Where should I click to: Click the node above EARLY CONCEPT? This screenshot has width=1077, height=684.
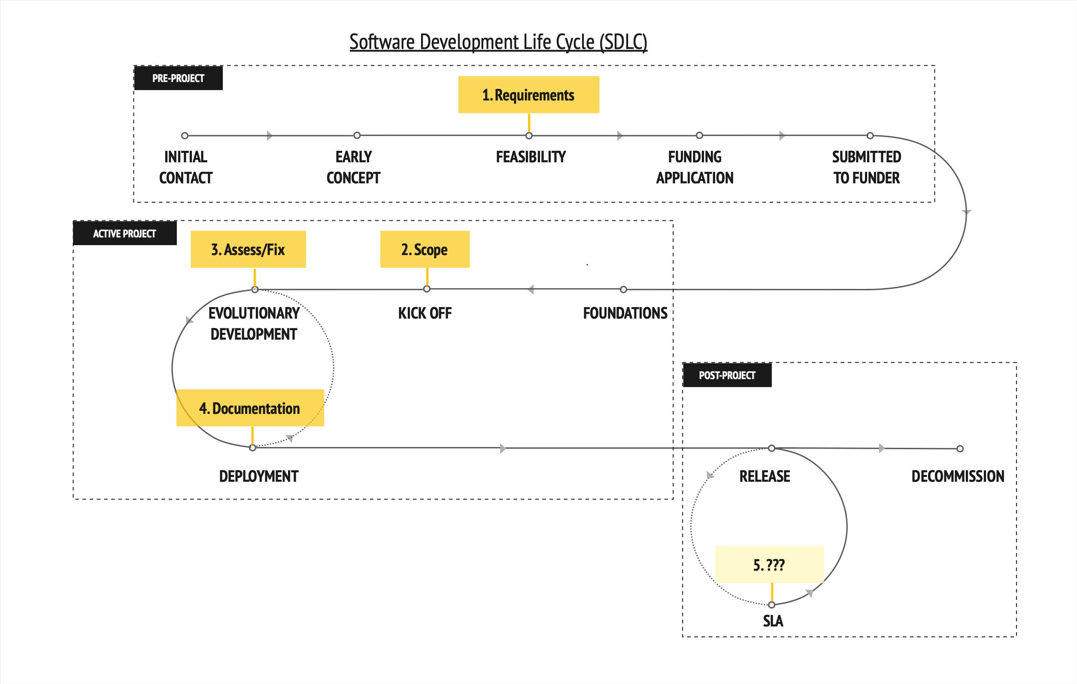tap(357, 135)
